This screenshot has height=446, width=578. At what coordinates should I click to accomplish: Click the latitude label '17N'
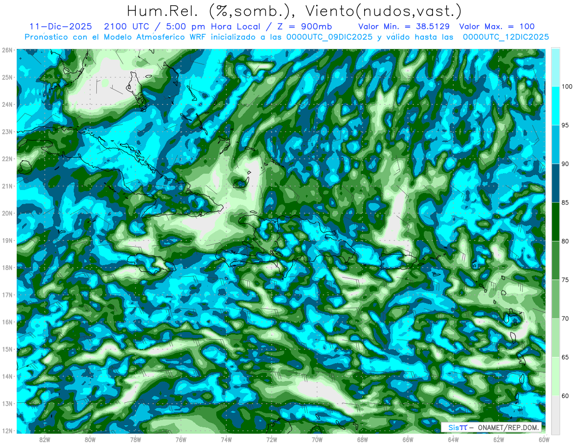pyautogui.click(x=7, y=294)
